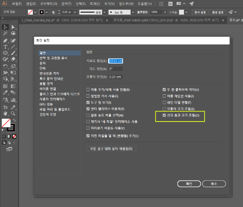Open 환경 설정 button in control bar

(x=217, y=12)
